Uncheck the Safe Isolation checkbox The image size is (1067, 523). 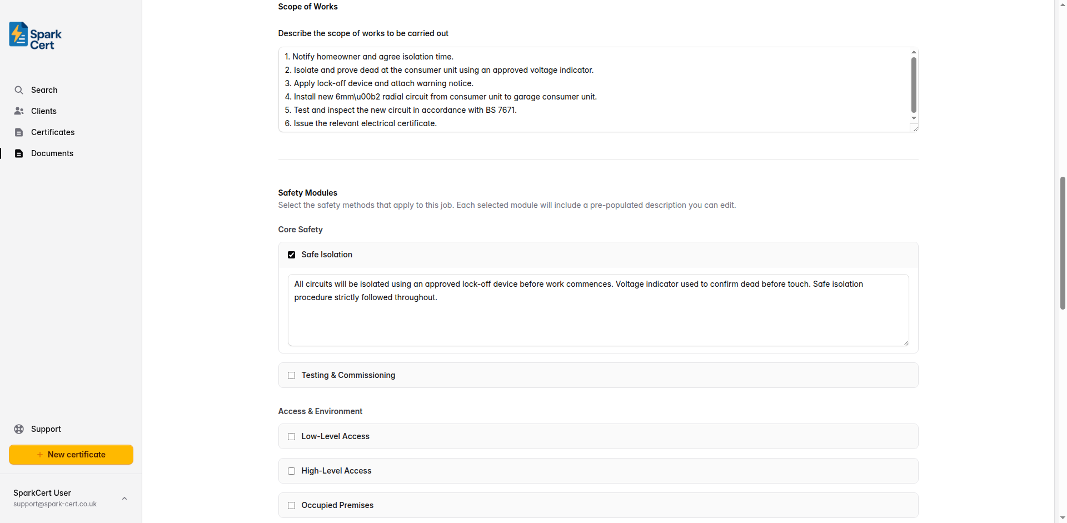(291, 255)
